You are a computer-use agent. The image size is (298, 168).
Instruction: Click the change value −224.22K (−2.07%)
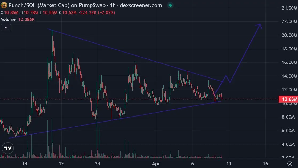coord(97,13)
